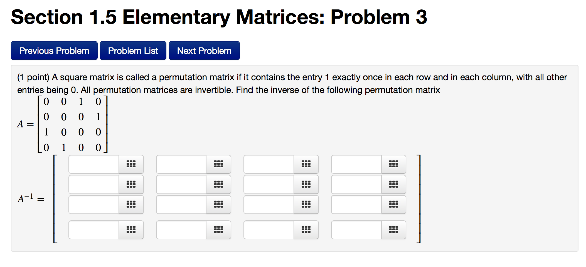Go to the Previous Problem
This screenshot has height=267, width=586.
[x=54, y=50]
